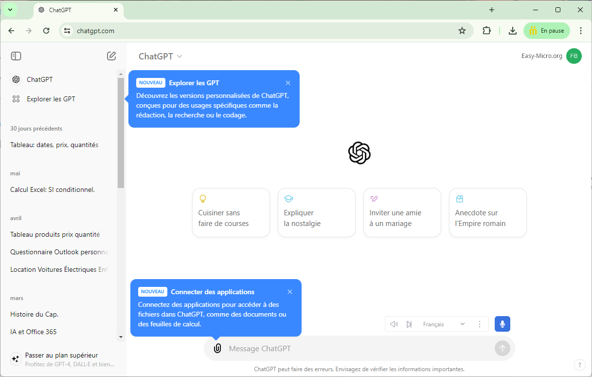Click the speaker volume icon
The image size is (592, 377).
coord(394,324)
